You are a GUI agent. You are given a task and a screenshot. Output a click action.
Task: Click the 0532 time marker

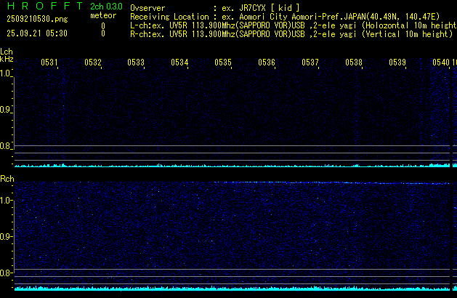[93, 63]
